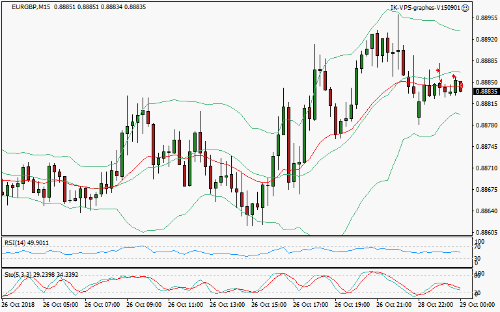Click the rightmost red arrow above the green candle
The height and width of the screenshot is (312, 500).
pos(454,77)
